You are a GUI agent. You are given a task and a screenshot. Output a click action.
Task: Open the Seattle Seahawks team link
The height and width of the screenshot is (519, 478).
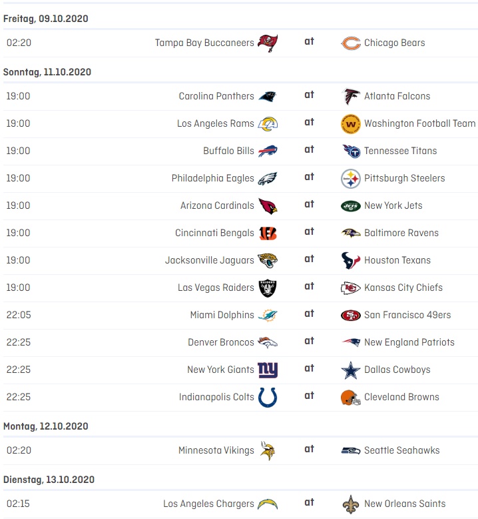click(x=401, y=450)
